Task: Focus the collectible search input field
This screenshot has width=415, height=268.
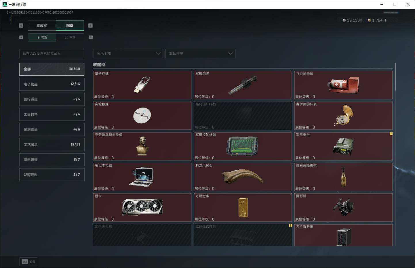Action: coord(52,53)
